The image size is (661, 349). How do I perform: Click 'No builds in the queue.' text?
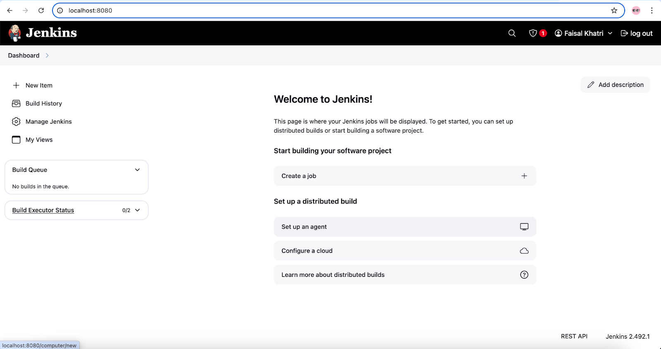pyautogui.click(x=40, y=187)
